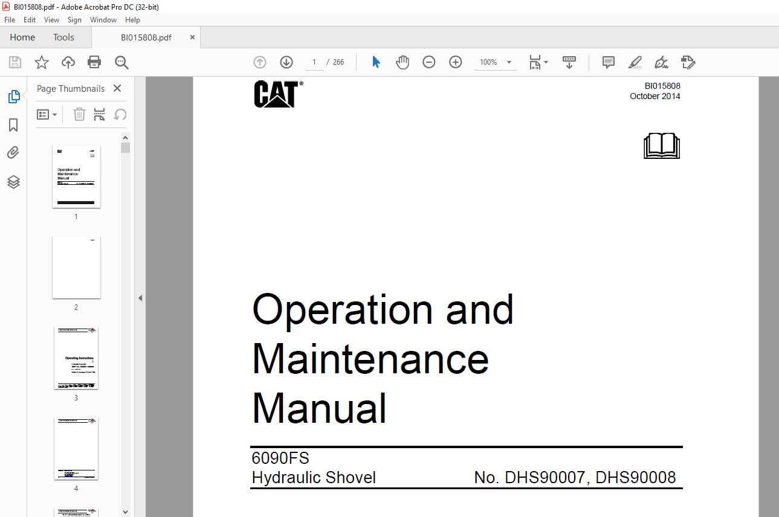Click the No. DHS90007, DHS90008 text
This screenshot has height=517, width=779.
click(x=575, y=478)
